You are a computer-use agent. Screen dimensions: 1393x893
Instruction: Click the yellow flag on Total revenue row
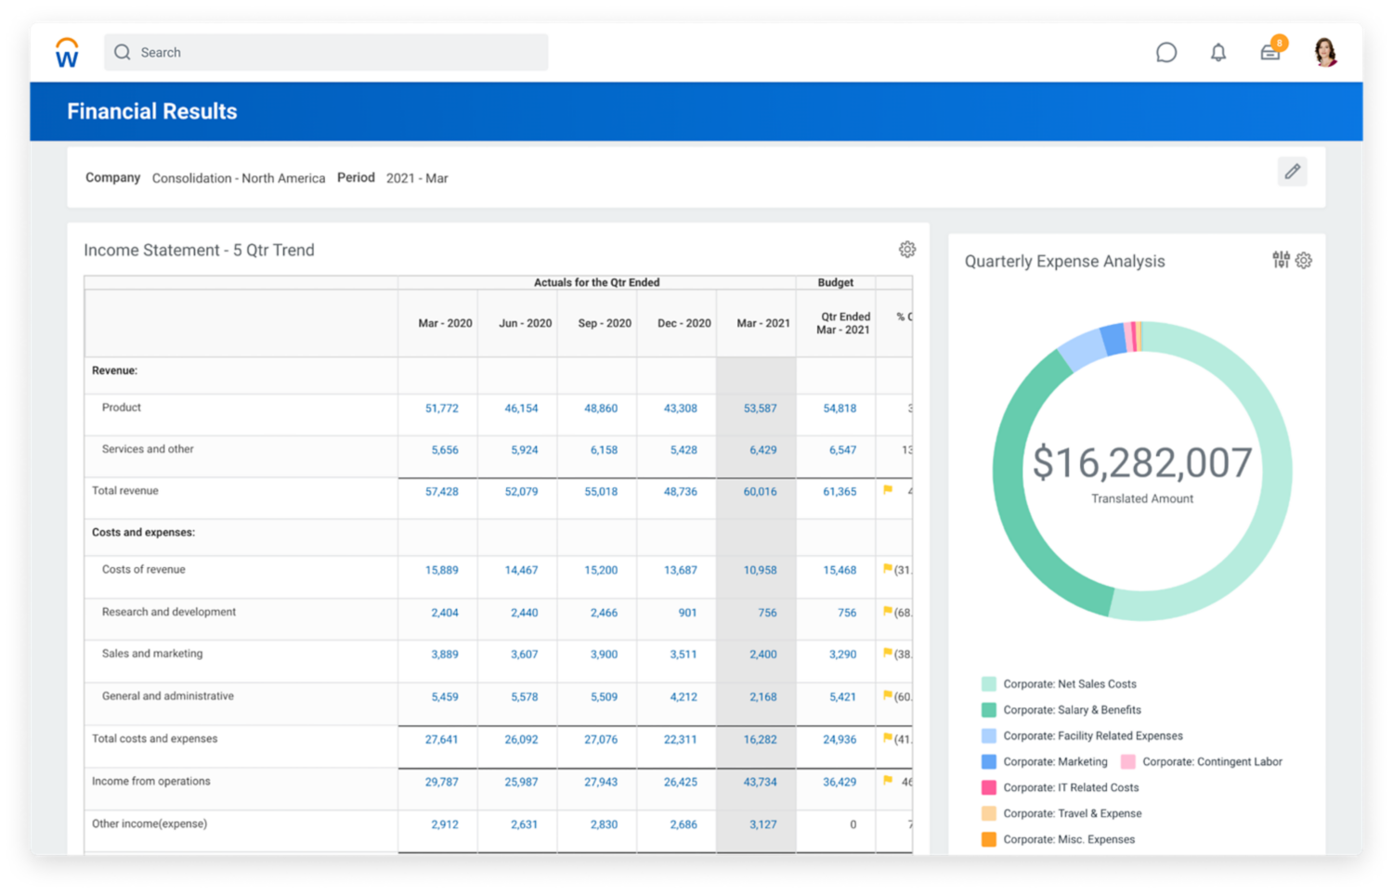click(x=888, y=490)
